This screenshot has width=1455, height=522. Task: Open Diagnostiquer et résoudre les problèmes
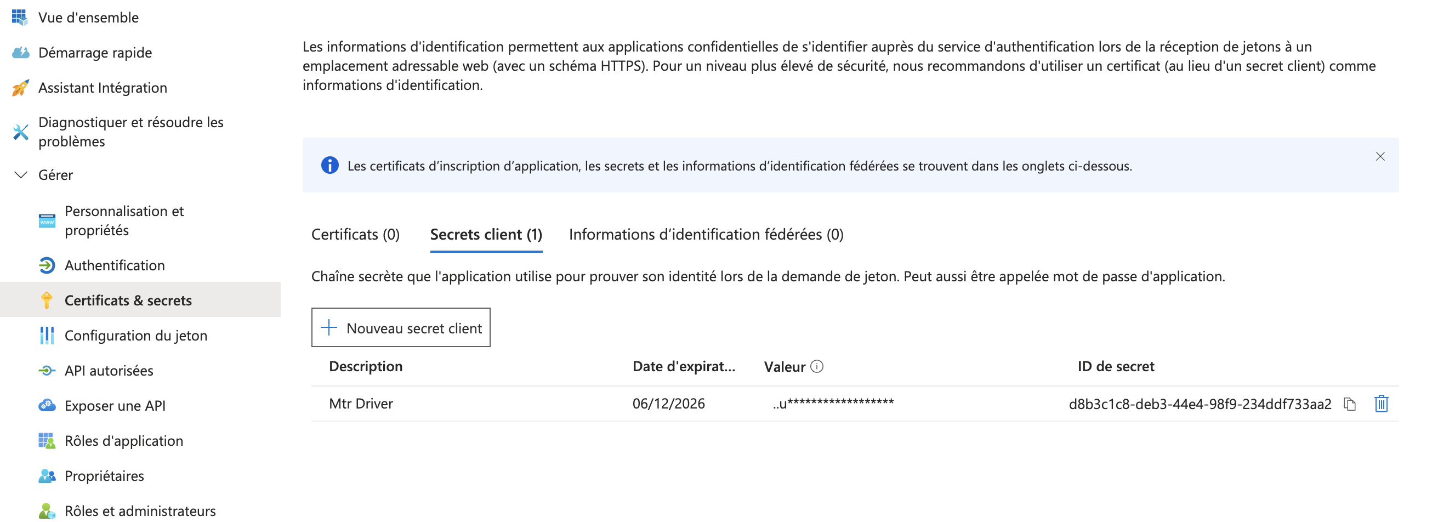coord(130,132)
